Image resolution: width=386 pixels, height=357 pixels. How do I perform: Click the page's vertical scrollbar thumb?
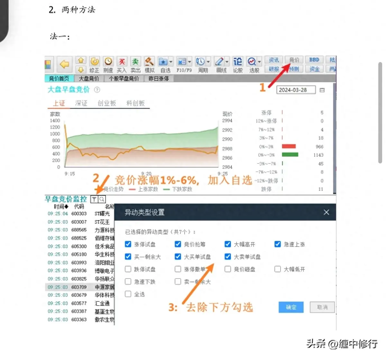tap(380, 113)
